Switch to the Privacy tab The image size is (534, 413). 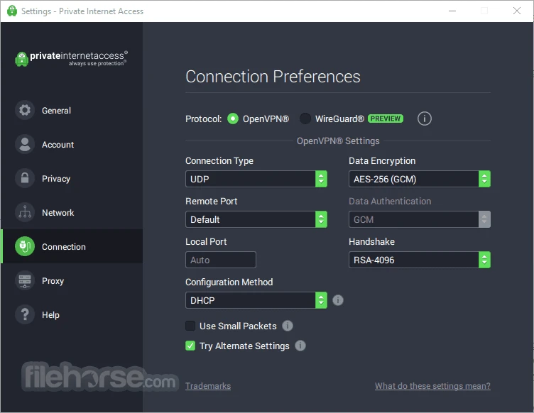point(72,178)
